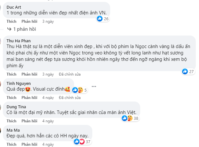Click the reply arrow icon under Duc Art

(9, 29)
